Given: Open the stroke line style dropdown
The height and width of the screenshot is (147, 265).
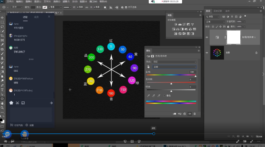Looking at the screenshot, I should (67, 7).
